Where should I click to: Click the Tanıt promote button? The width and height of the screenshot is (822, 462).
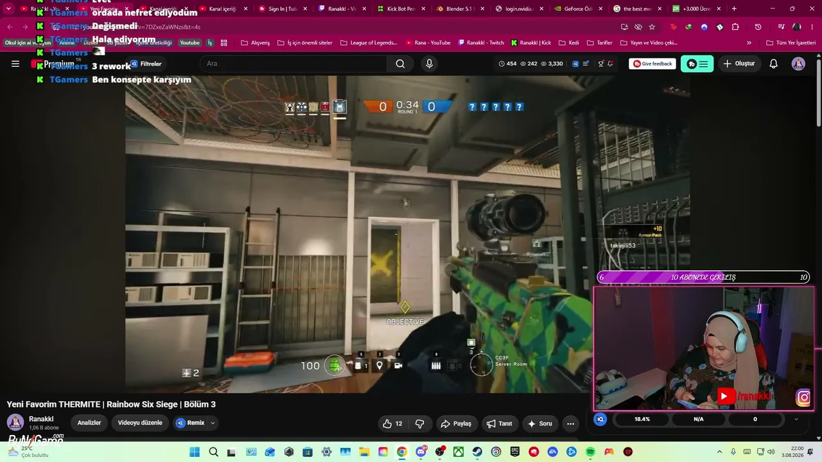(500, 424)
